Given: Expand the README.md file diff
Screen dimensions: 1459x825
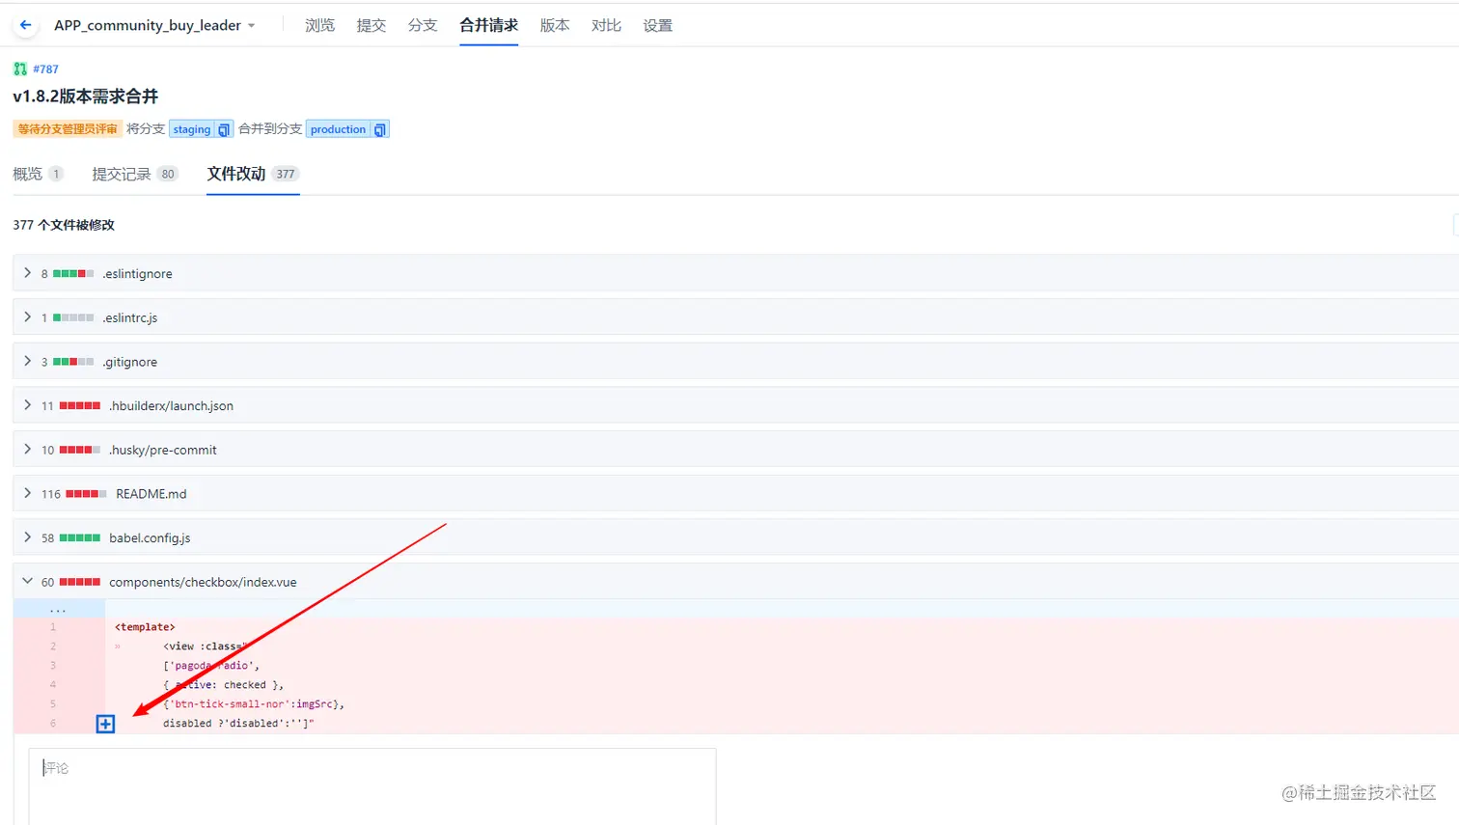Looking at the screenshot, I should point(27,493).
